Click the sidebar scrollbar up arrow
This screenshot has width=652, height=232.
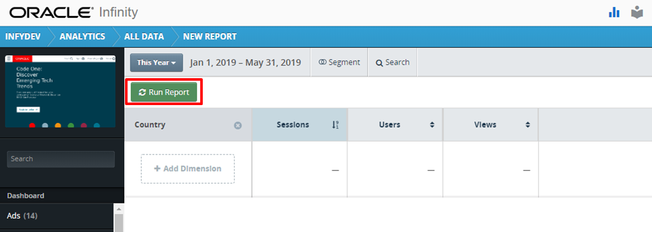point(119,209)
